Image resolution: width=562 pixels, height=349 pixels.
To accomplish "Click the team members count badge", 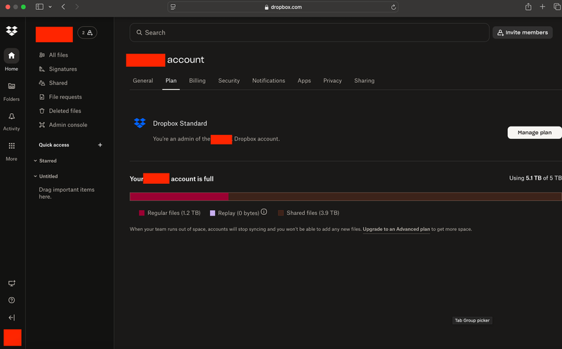I will 87,32.
